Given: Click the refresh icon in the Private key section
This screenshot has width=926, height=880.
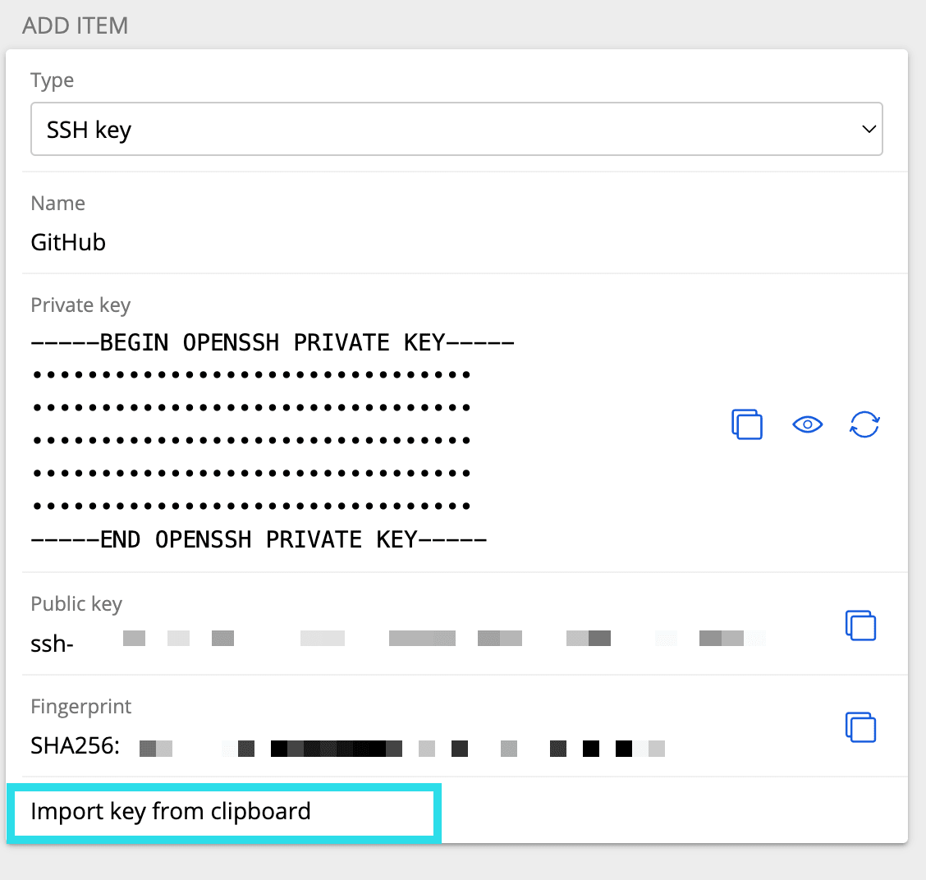Looking at the screenshot, I should [x=864, y=424].
